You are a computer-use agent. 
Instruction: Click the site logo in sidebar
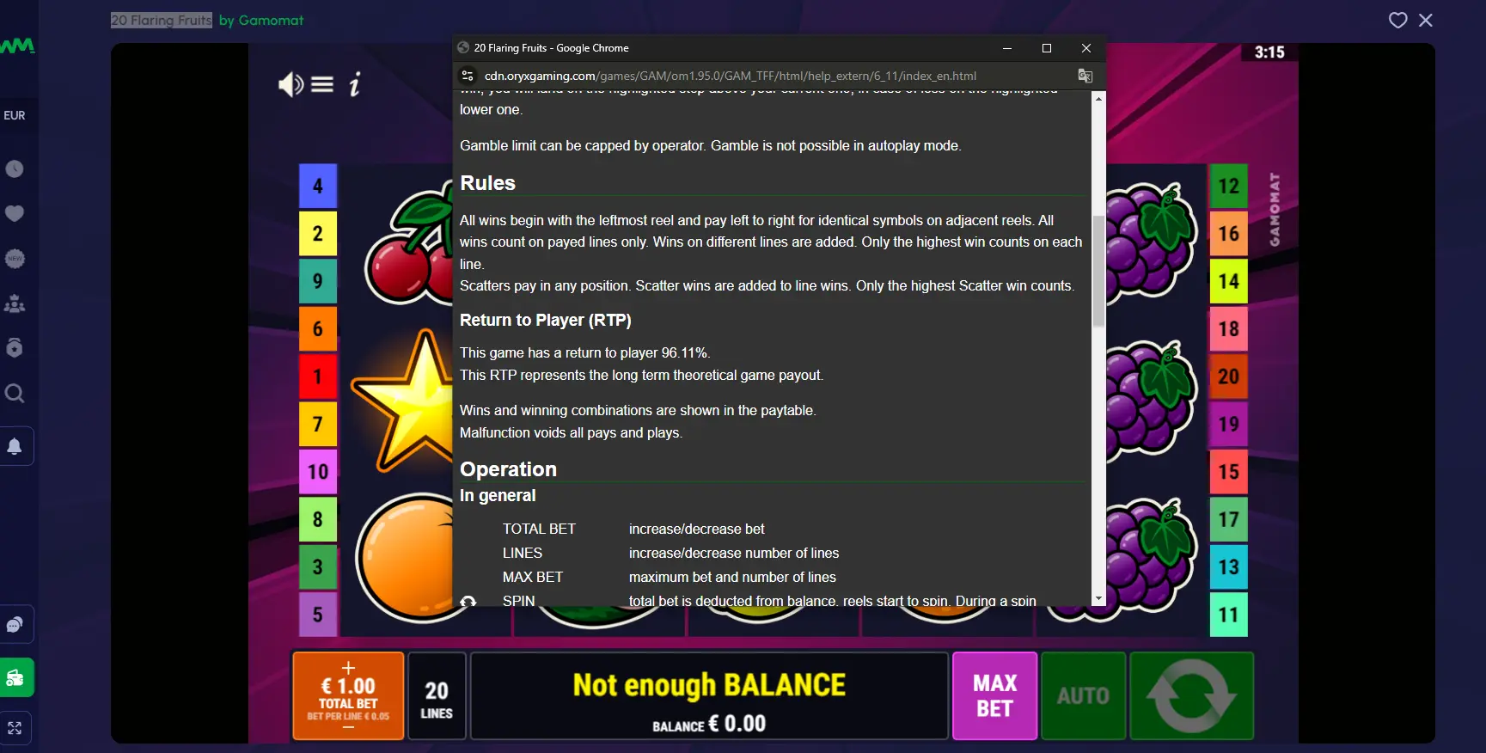pyautogui.click(x=17, y=46)
